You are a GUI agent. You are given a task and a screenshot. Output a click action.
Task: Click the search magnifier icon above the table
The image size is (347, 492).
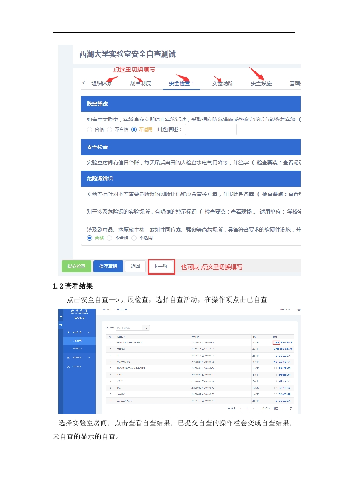pos(145,328)
